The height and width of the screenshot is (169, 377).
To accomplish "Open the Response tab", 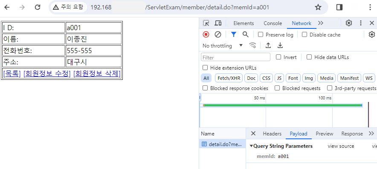I will tap(352, 134).
